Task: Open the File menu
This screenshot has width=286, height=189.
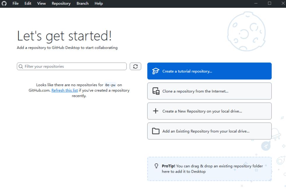Action: pyautogui.click(x=15, y=3)
